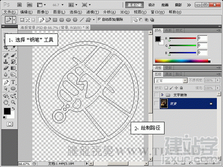Select the Gradient tool

[13, 68]
